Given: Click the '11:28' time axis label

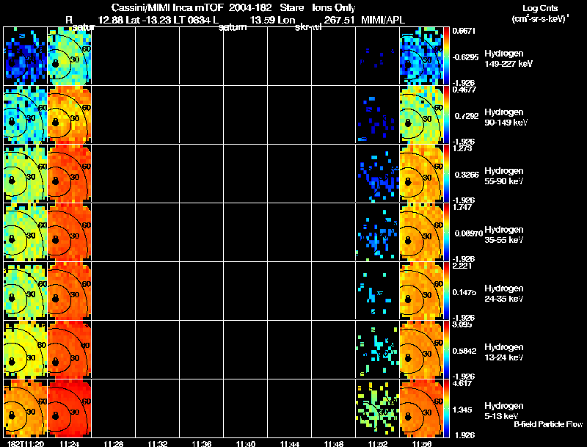Looking at the screenshot, I should pos(114,443).
